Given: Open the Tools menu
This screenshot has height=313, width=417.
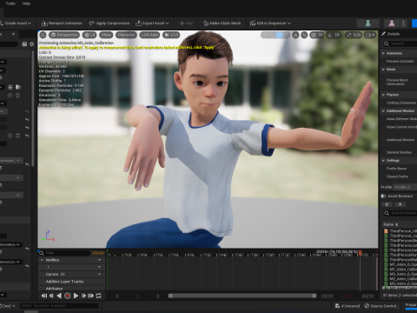Looking at the screenshot, I should tap(10, 3).
